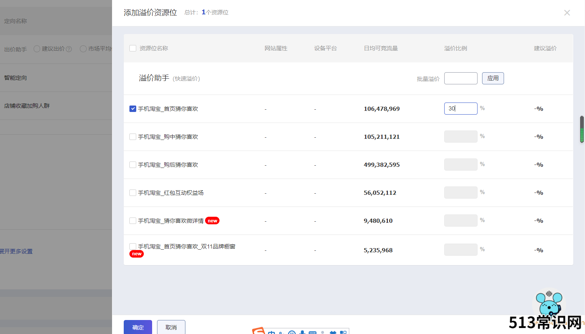The image size is (585, 334).
Task: Click 智能定向 in background page
Action: tap(16, 78)
